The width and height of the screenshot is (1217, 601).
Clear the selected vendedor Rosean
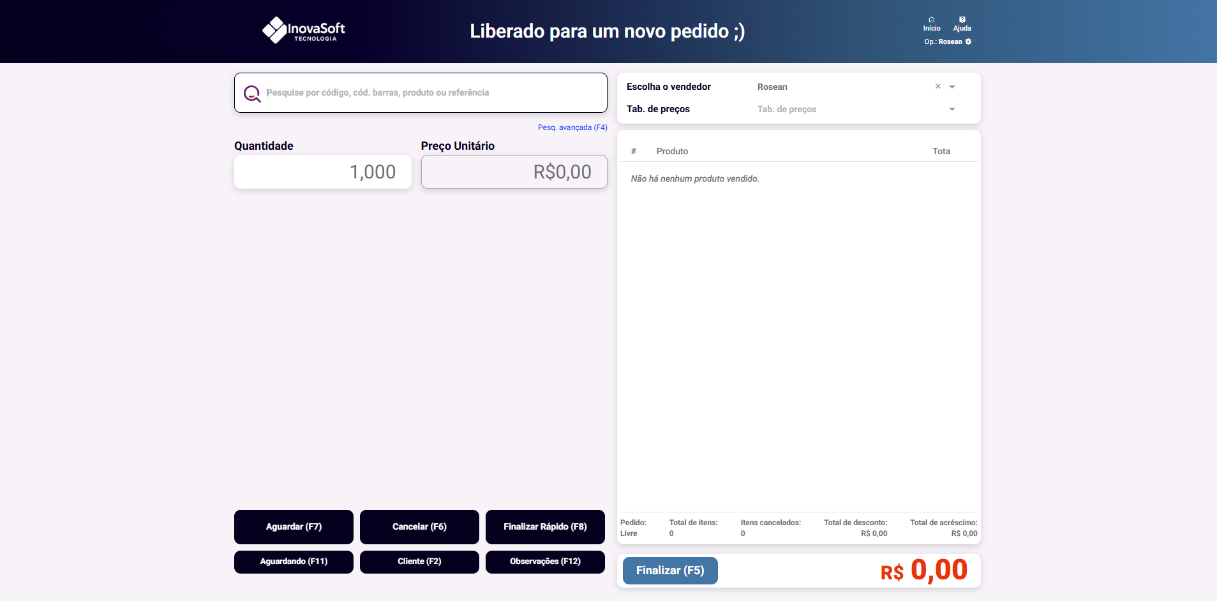(937, 87)
